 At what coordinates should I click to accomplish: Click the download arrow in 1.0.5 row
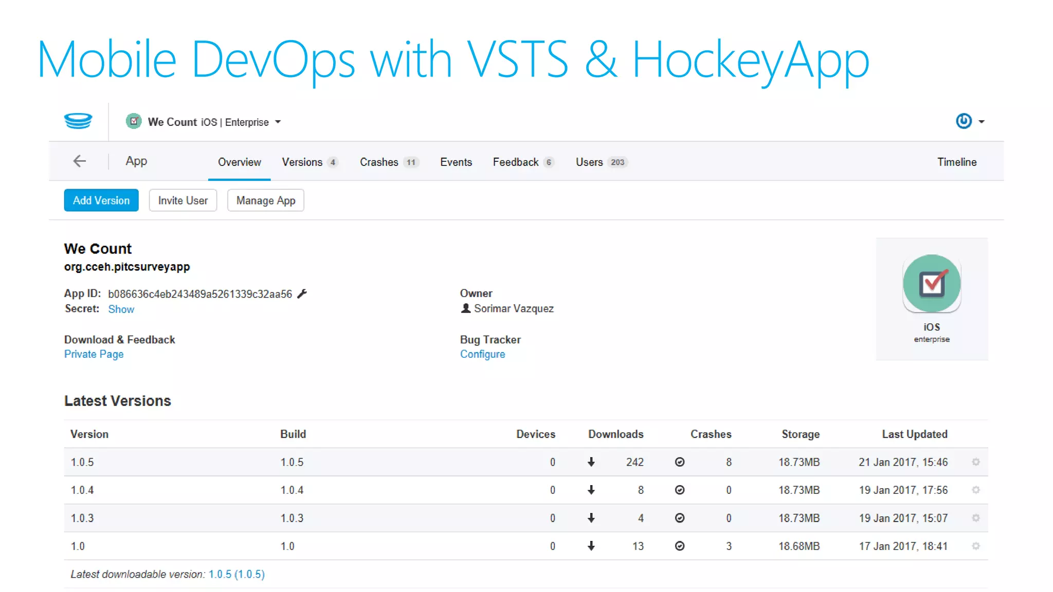point(591,462)
